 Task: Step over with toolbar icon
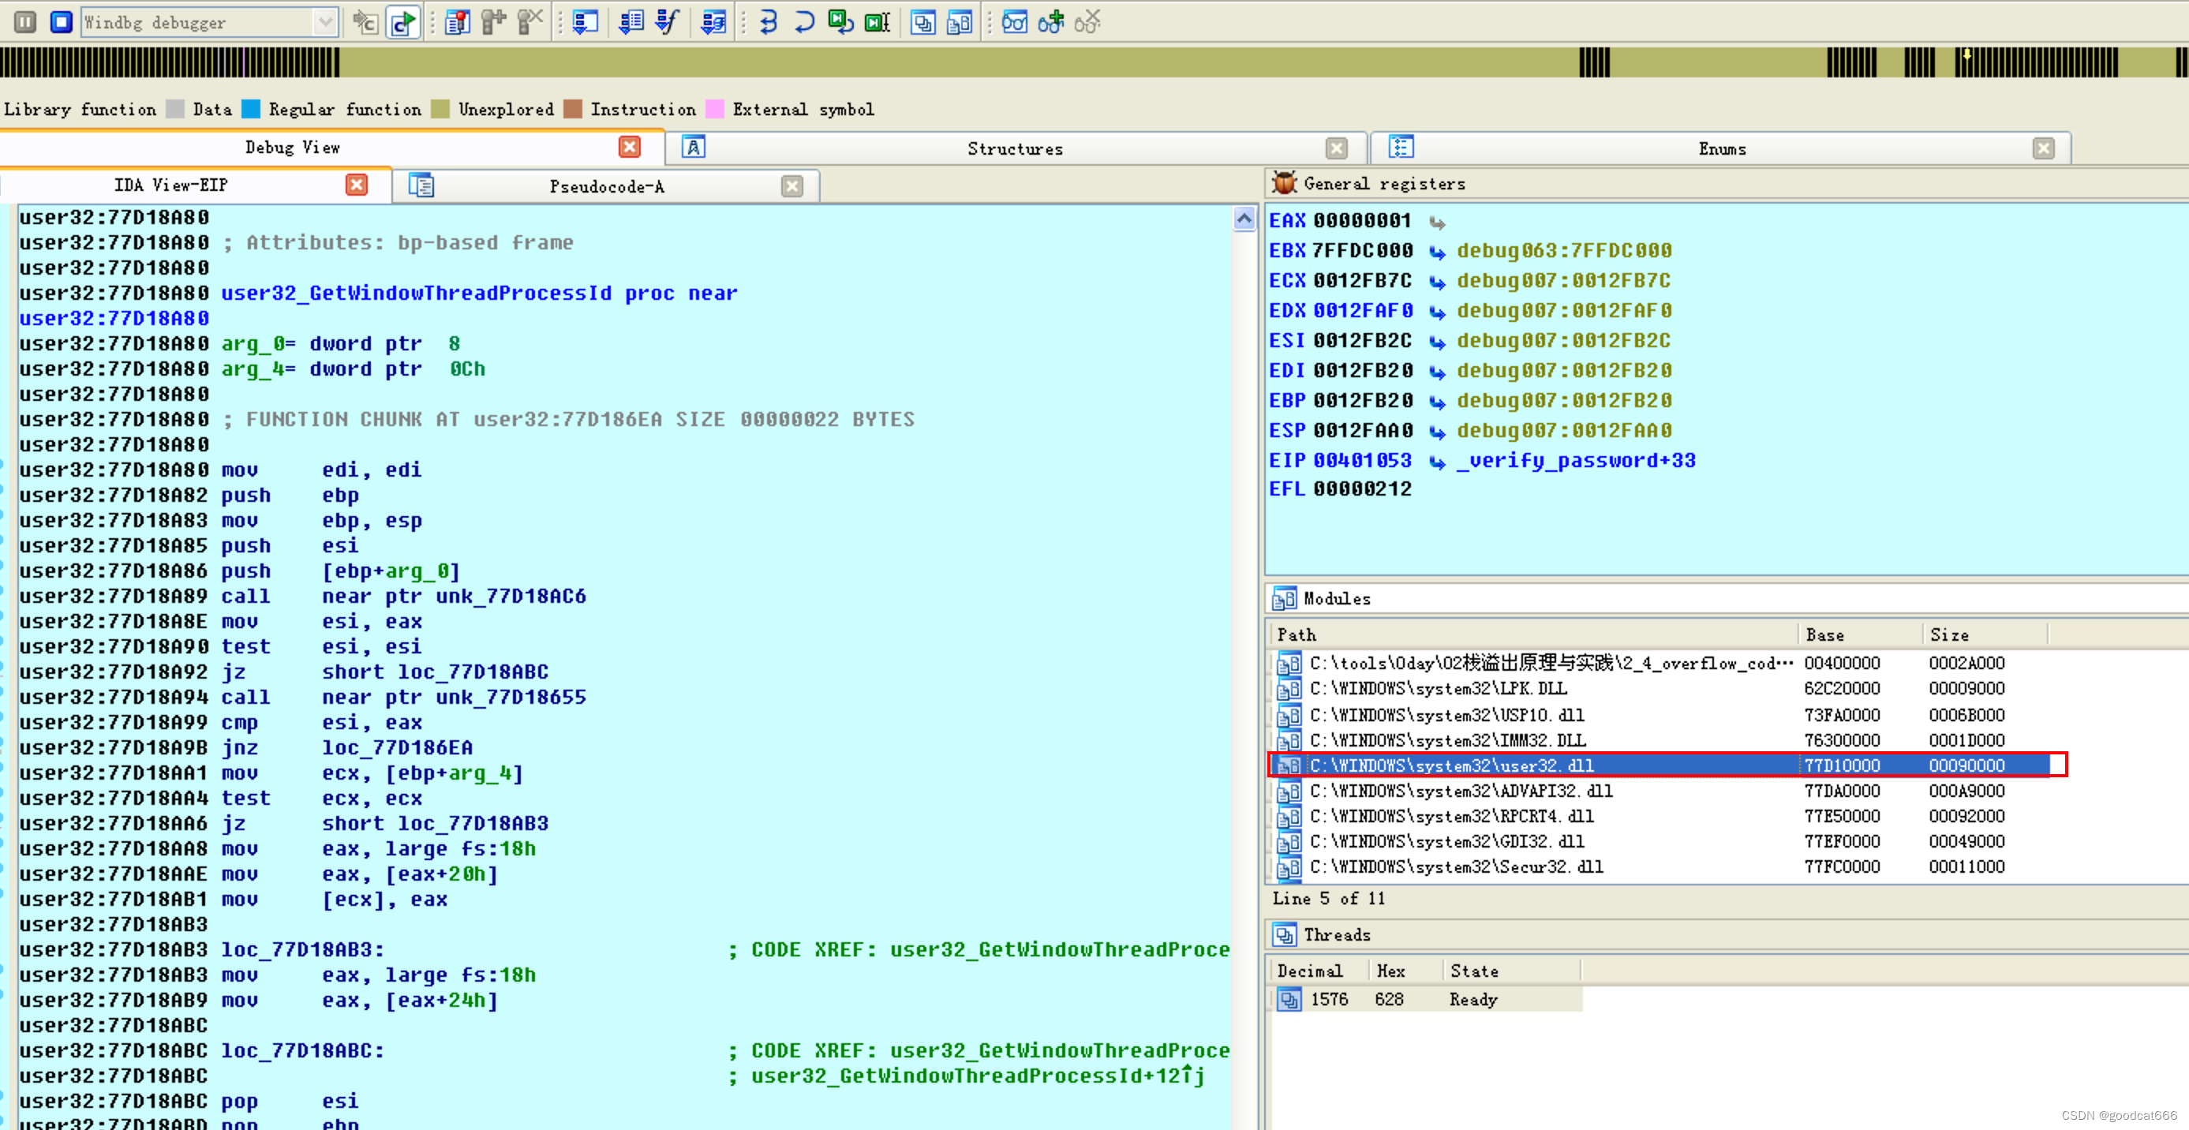coord(804,22)
